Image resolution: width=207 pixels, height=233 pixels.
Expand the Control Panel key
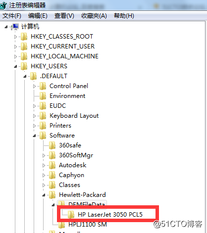coord(34,86)
